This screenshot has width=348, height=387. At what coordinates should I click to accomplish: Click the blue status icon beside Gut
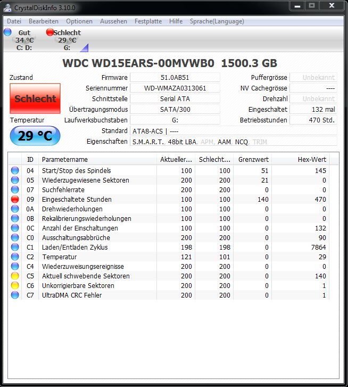coord(7,32)
